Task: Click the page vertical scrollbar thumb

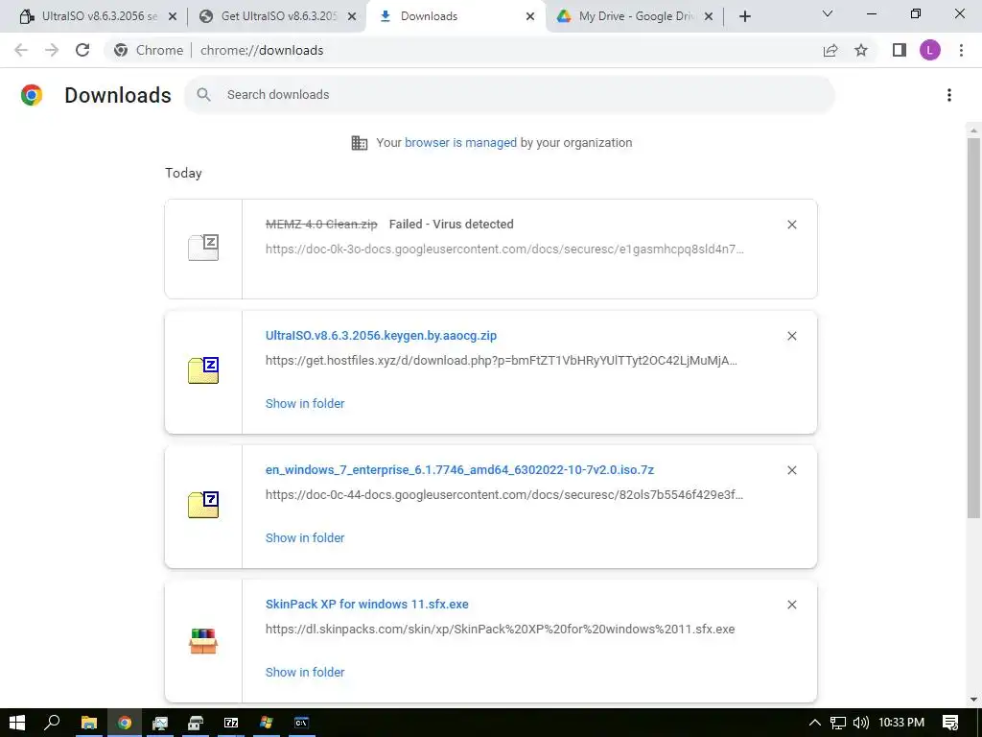Action: point(973,328)
